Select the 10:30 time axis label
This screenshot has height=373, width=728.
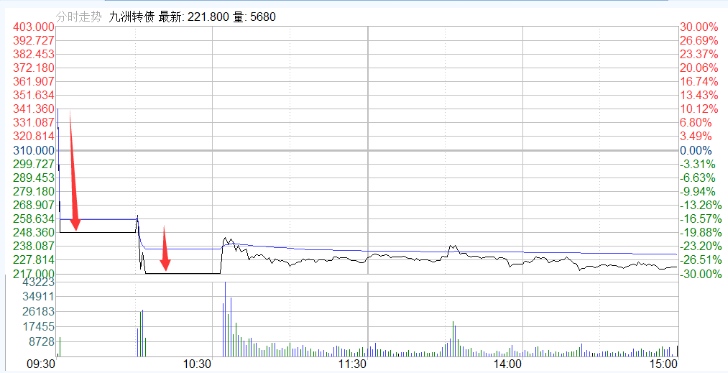(x=196, y=364)
